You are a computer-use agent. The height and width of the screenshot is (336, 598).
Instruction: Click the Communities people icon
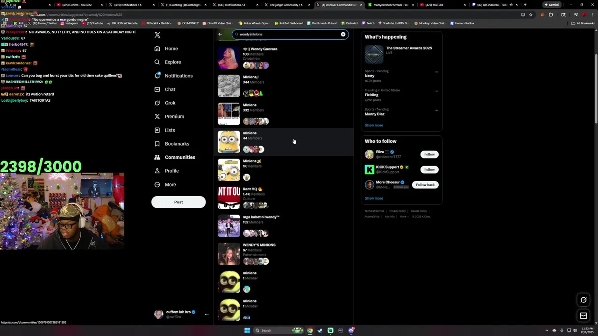[157, 157]
